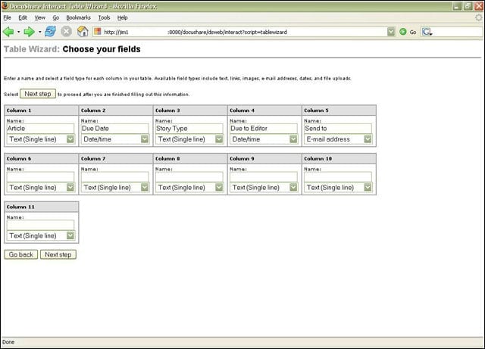
Task: Open Column 9 field type dropdown
Action: (x=264, y=187)
